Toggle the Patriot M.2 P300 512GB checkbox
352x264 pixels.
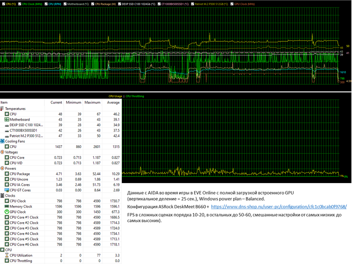[192, 4]
